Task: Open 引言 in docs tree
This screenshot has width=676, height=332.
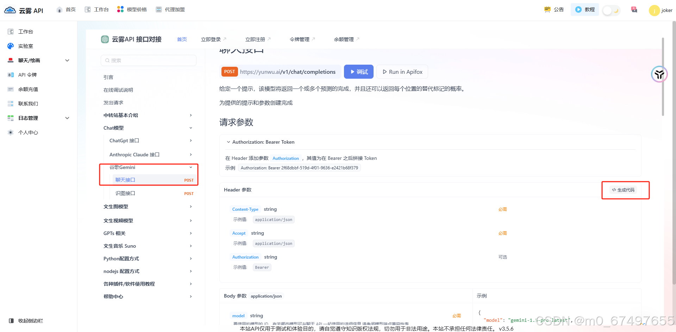Action: coord(108,77)
